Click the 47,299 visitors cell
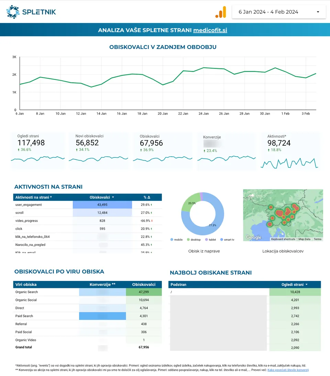Screen dimensions: 330x376 pyautogui.click(x=144, y=292)
